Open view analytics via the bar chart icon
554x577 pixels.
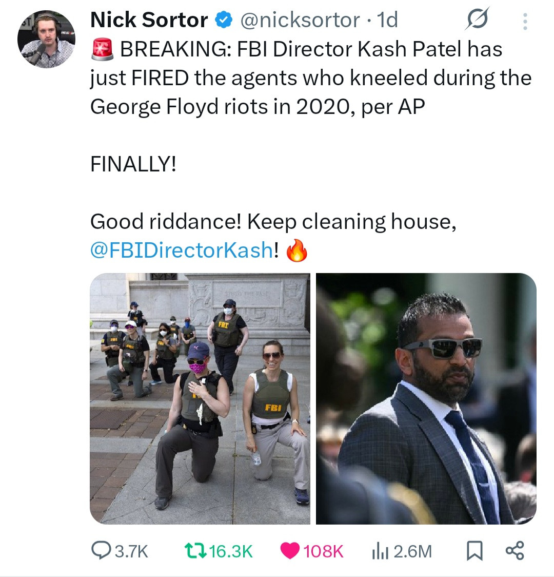click(379, 550)
